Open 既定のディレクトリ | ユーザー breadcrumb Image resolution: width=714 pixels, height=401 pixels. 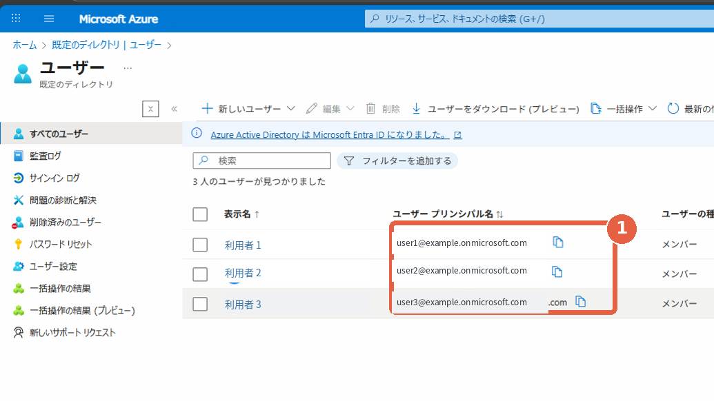[106, 45]
